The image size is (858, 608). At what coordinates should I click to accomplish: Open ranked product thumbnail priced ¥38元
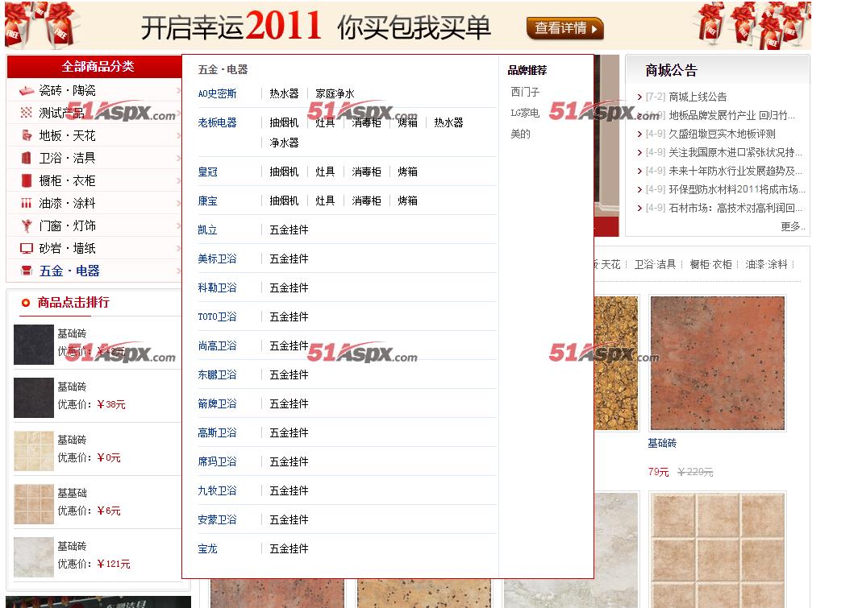34,398
